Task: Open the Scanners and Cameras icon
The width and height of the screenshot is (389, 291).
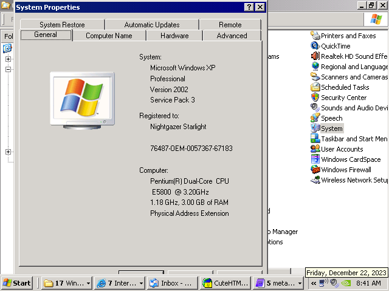Action: click(315, 77)
